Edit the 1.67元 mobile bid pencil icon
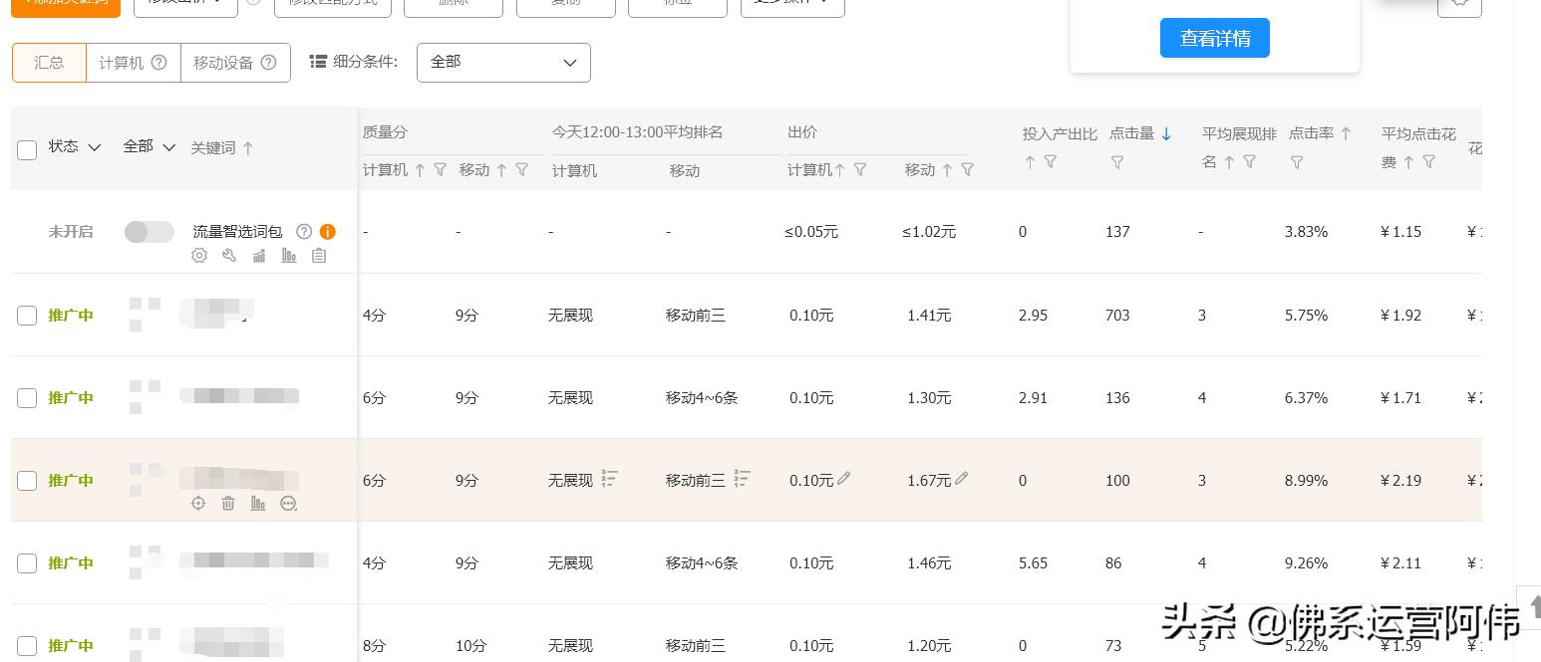The image size is (1541, 662). pyautogui.click(x=961, y=478)
